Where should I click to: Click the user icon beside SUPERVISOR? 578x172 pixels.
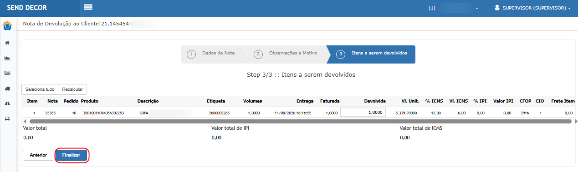(497, 8)
